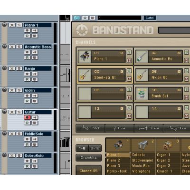
Task: Click plugin header write automation W button
Action: pyautogui.click(x=93, y=18)
